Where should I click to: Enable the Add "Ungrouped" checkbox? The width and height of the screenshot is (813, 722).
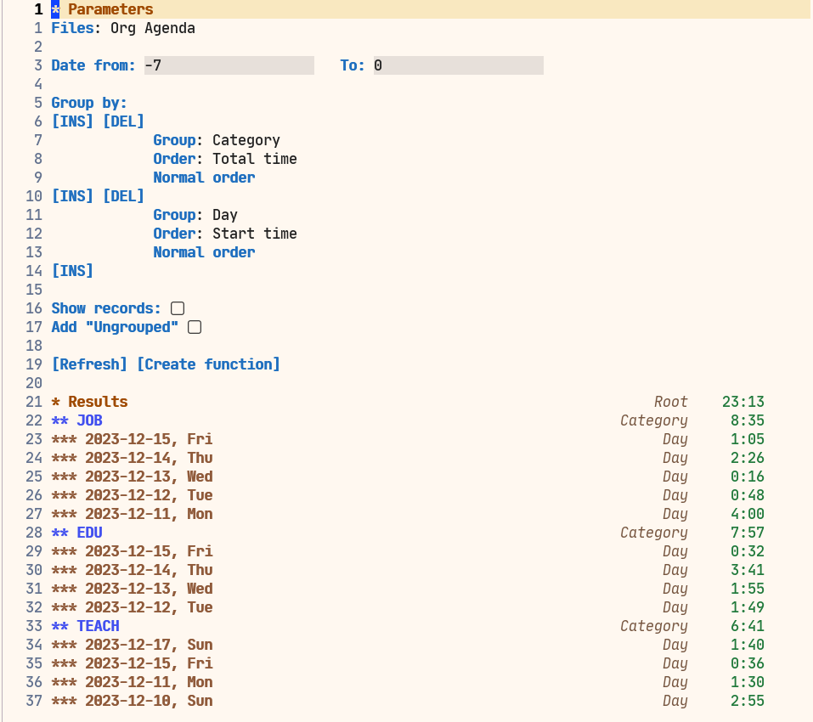click(x=194, y=326)
